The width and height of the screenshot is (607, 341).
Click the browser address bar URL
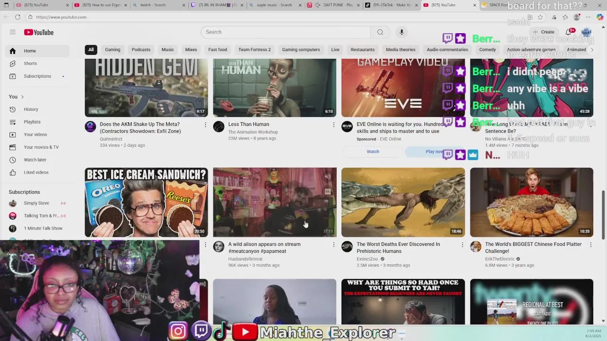pos(61,17)
